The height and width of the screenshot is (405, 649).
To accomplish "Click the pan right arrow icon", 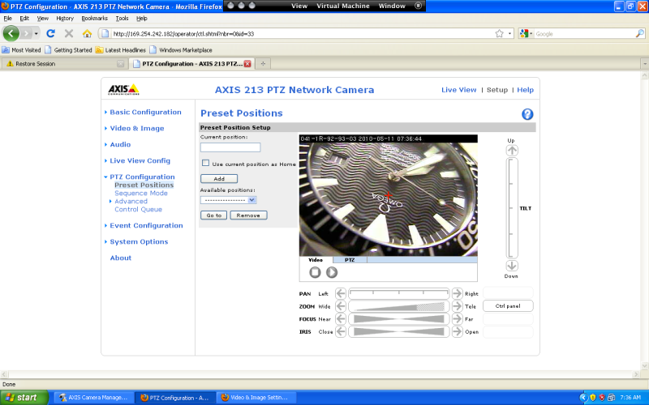I will (x=457, y=293).
